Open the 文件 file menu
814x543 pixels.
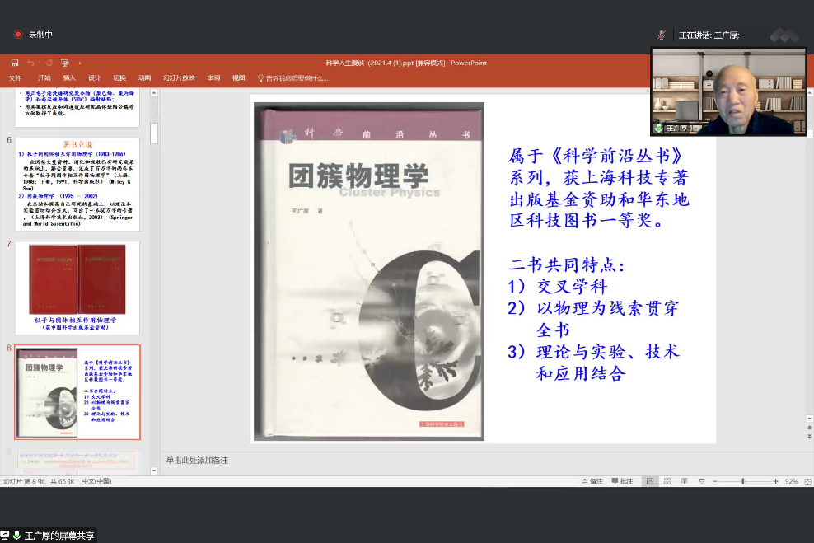pyautogui.click(x=15, y=78)
